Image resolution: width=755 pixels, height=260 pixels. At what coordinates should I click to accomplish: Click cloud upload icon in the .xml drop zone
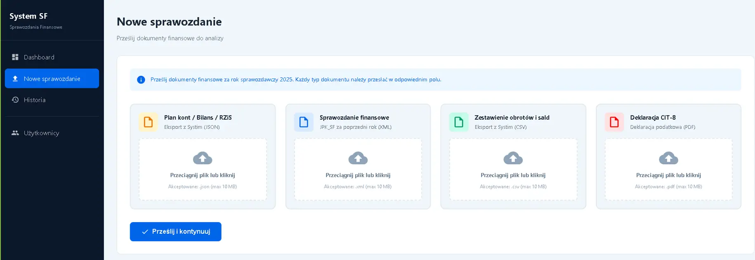pyautogui.click(x=358, y=158)
